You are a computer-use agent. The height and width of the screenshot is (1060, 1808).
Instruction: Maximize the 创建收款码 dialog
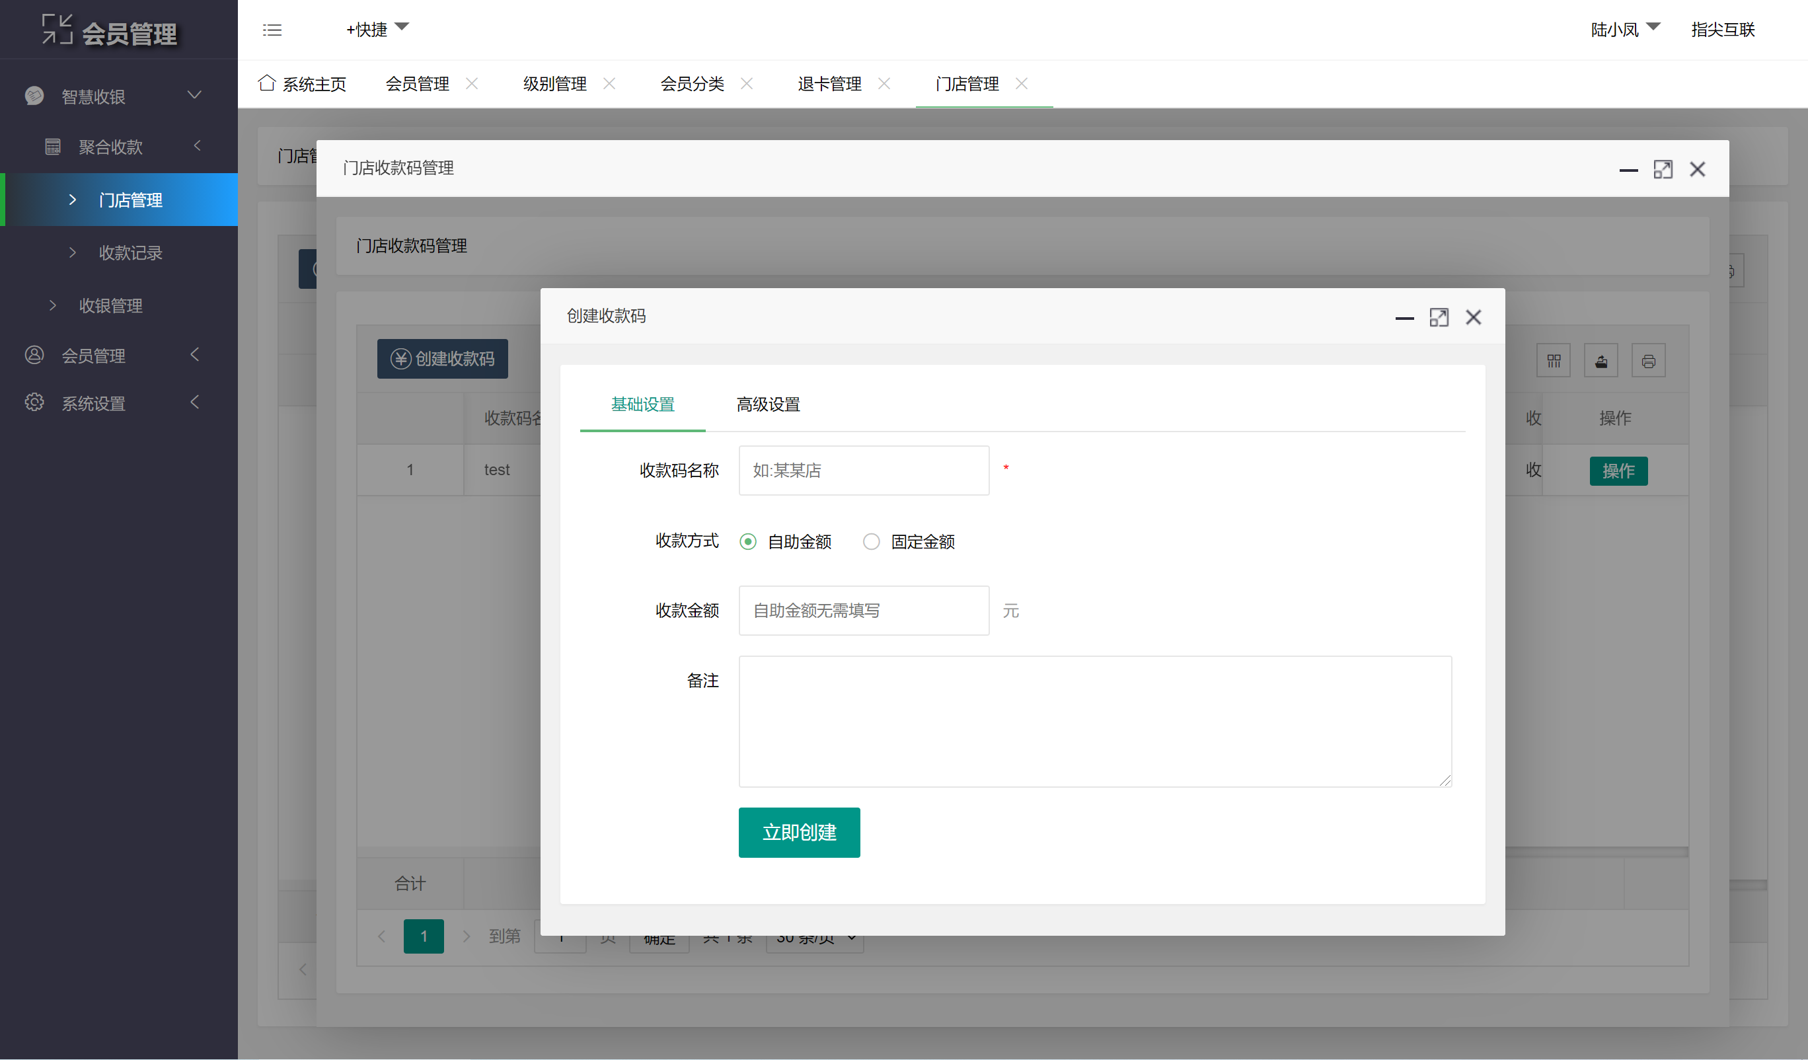[x=1439, y=317]
